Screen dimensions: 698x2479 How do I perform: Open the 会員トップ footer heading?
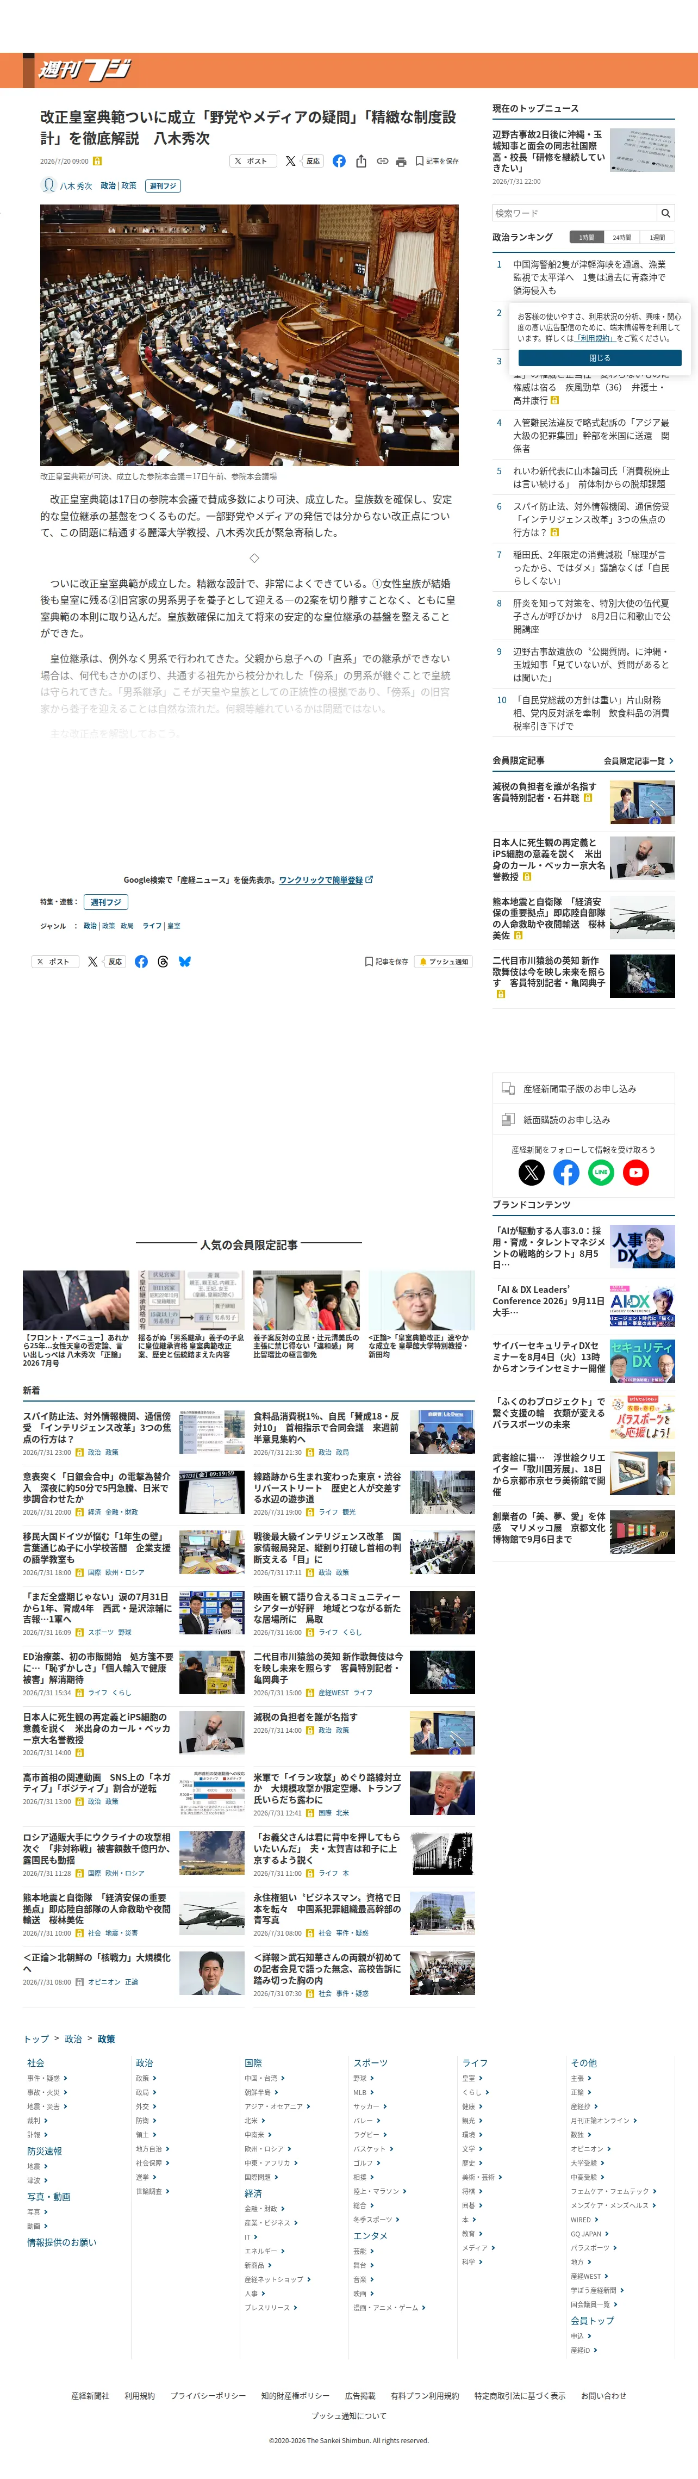pyautogui.click(x=592, y=2320)
